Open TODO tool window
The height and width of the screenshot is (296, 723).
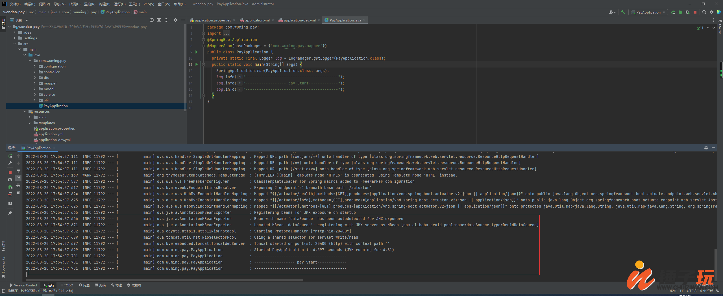pos(66,285)
